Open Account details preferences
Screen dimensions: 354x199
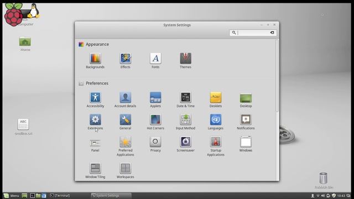point(126,99)
